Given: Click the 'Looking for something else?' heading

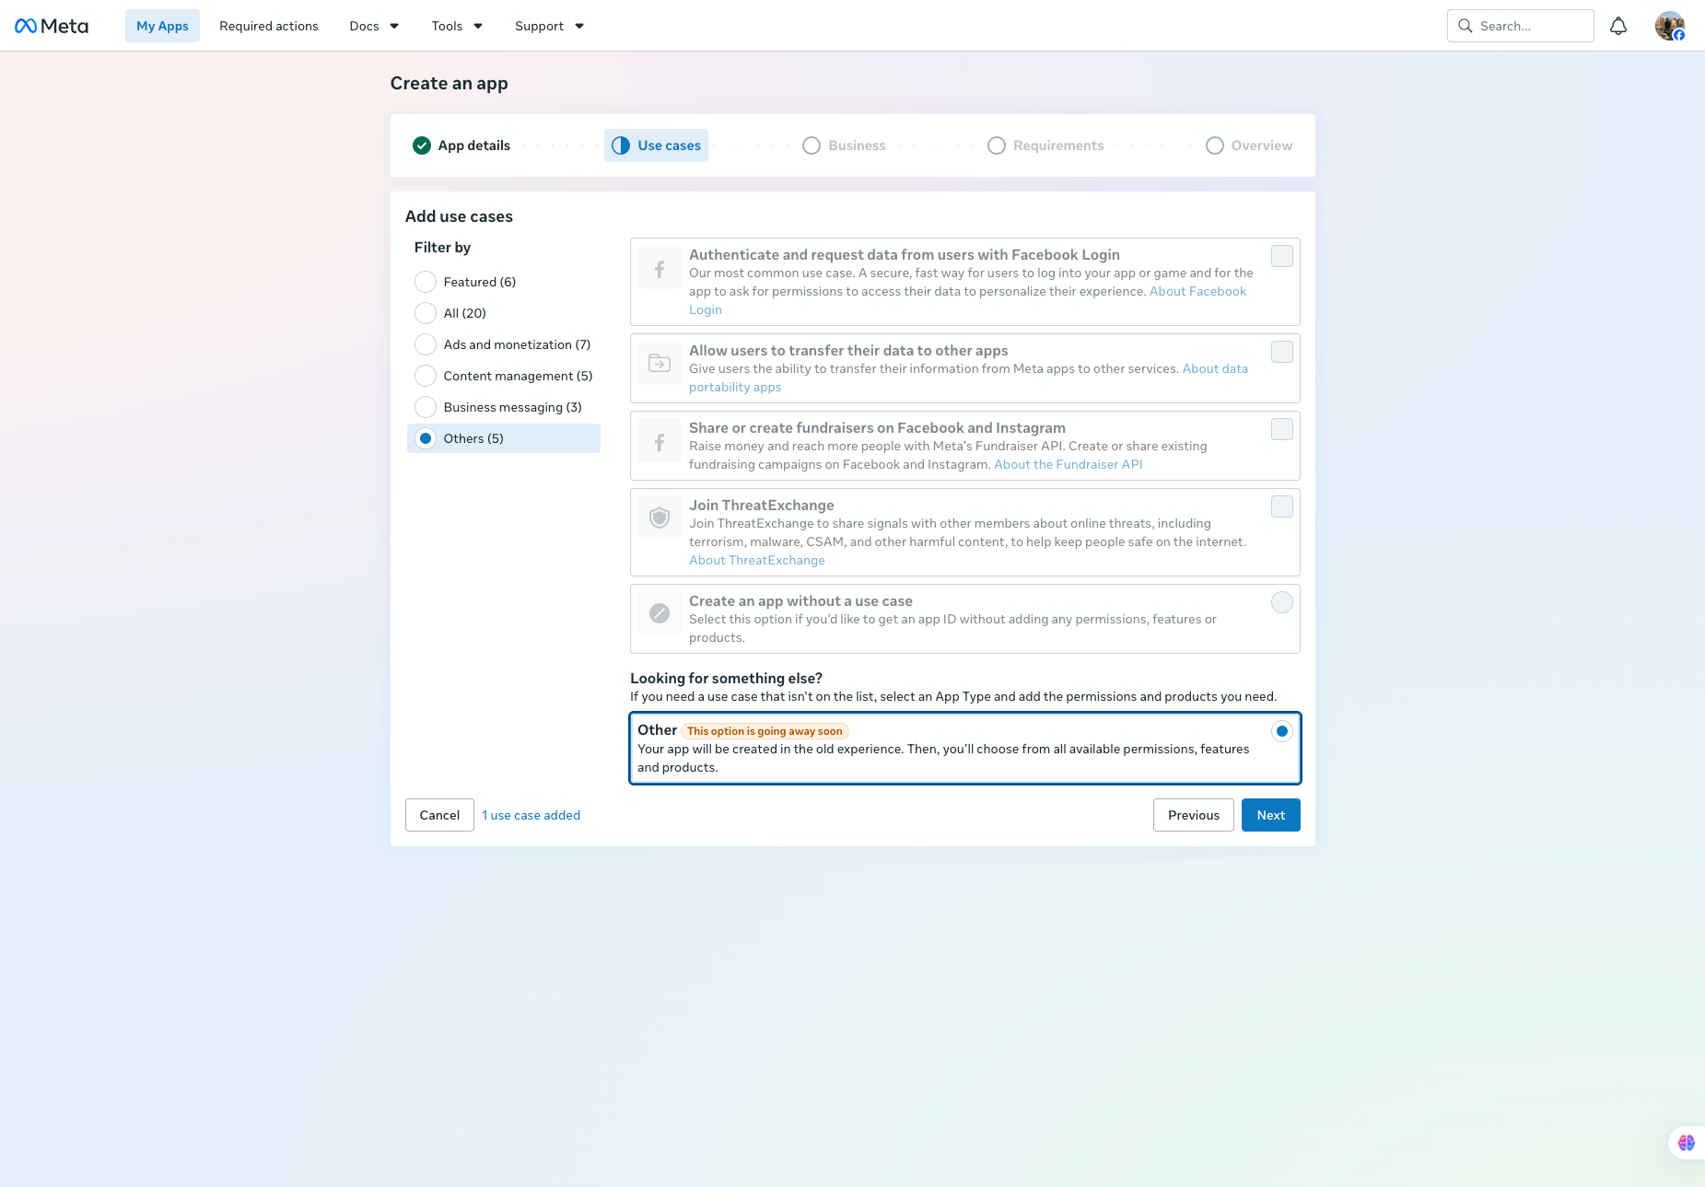Looking at the screenshot, I should [x=726, y=678].
